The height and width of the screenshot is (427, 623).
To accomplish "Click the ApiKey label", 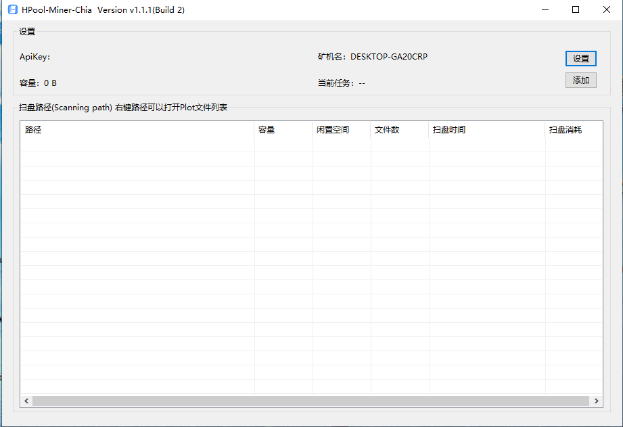I will pyautogui.click(x=35, y=57).
